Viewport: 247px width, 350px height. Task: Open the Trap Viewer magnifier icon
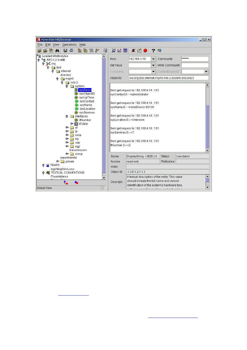click(x=114, y=51)
